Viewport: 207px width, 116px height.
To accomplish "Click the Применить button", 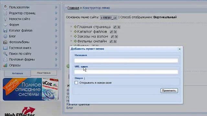I will pyautogui.click(x=169, y=91).
